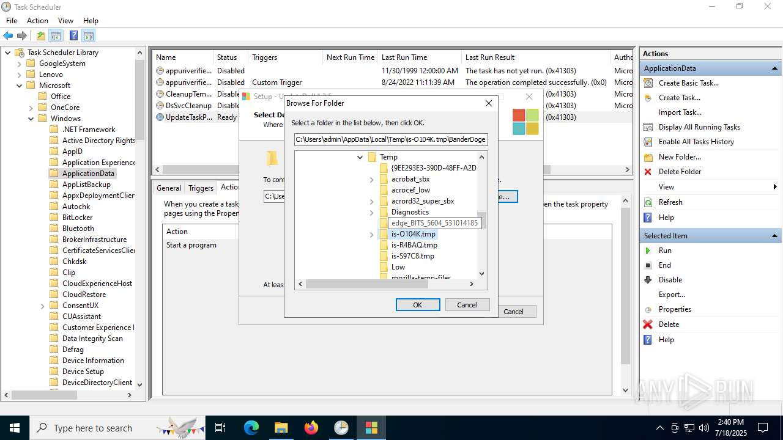Open the Help menu
783x440 pixels.
click(x=91, y=21)
